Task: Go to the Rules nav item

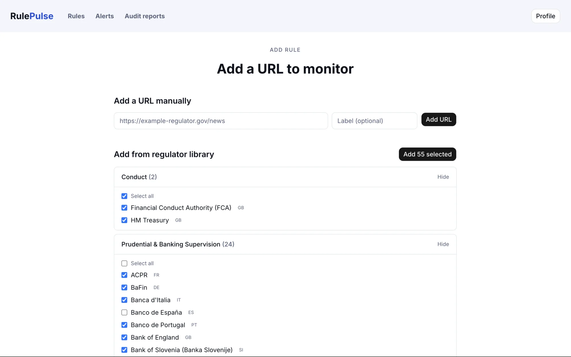Action: 76,16
